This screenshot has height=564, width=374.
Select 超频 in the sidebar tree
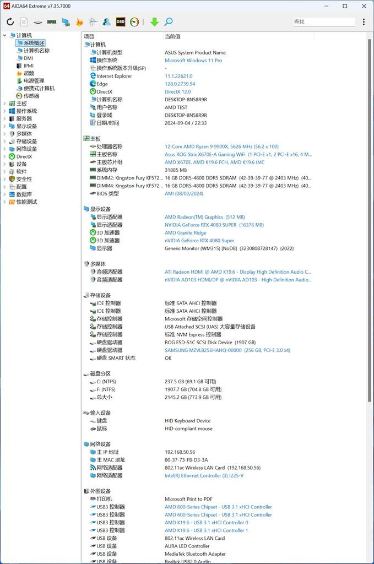[25, 73]
